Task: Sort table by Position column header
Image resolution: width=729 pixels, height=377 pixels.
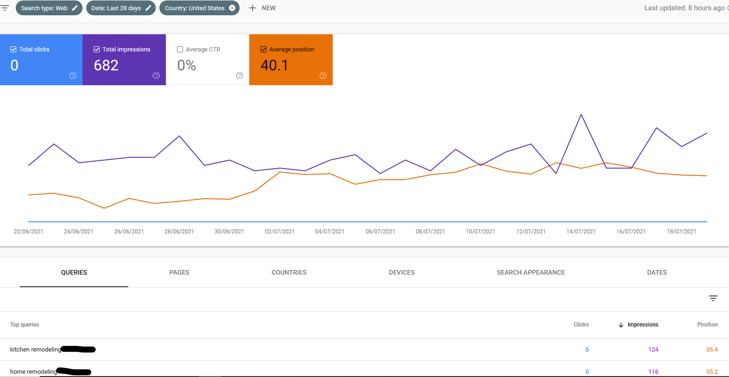Action: (708, 325)
